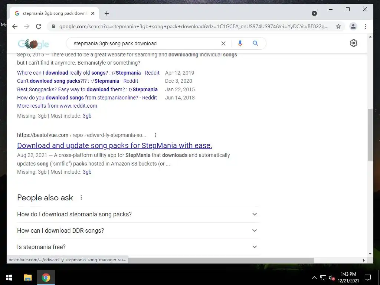Image resolution: width=380 pixels, height=285 pixels.
Task: Open 'Where can I download really old songs' link
Action: point(88,73)
